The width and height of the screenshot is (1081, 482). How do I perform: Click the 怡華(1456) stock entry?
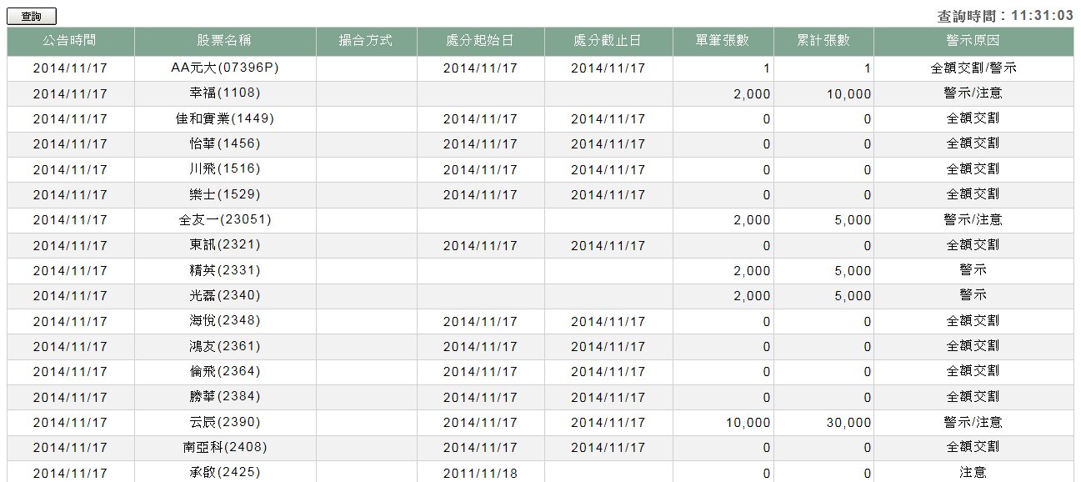(225, 144)
